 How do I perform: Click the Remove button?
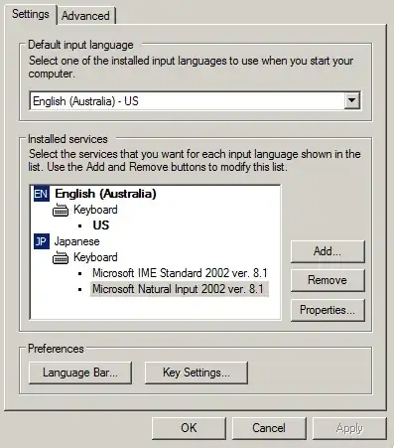328,280
